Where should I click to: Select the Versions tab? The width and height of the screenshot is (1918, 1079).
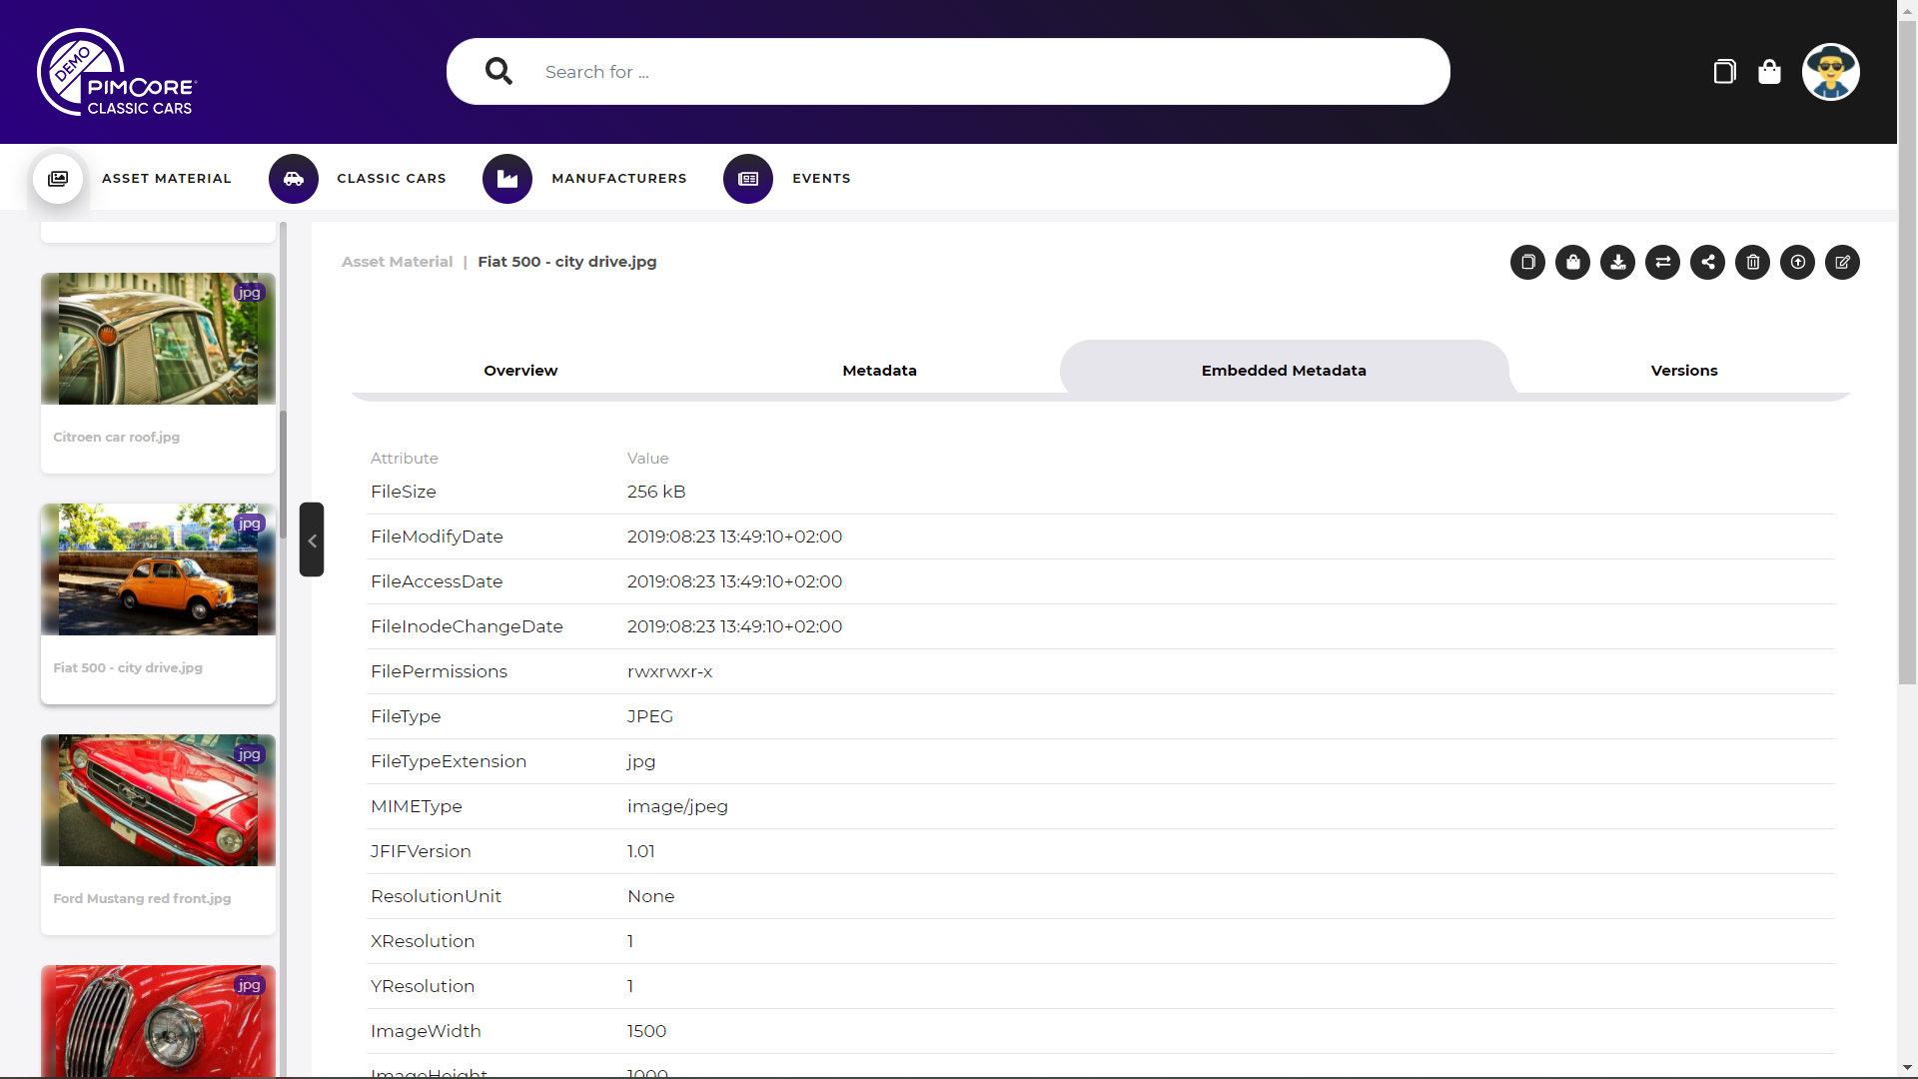click(1683, 371)
